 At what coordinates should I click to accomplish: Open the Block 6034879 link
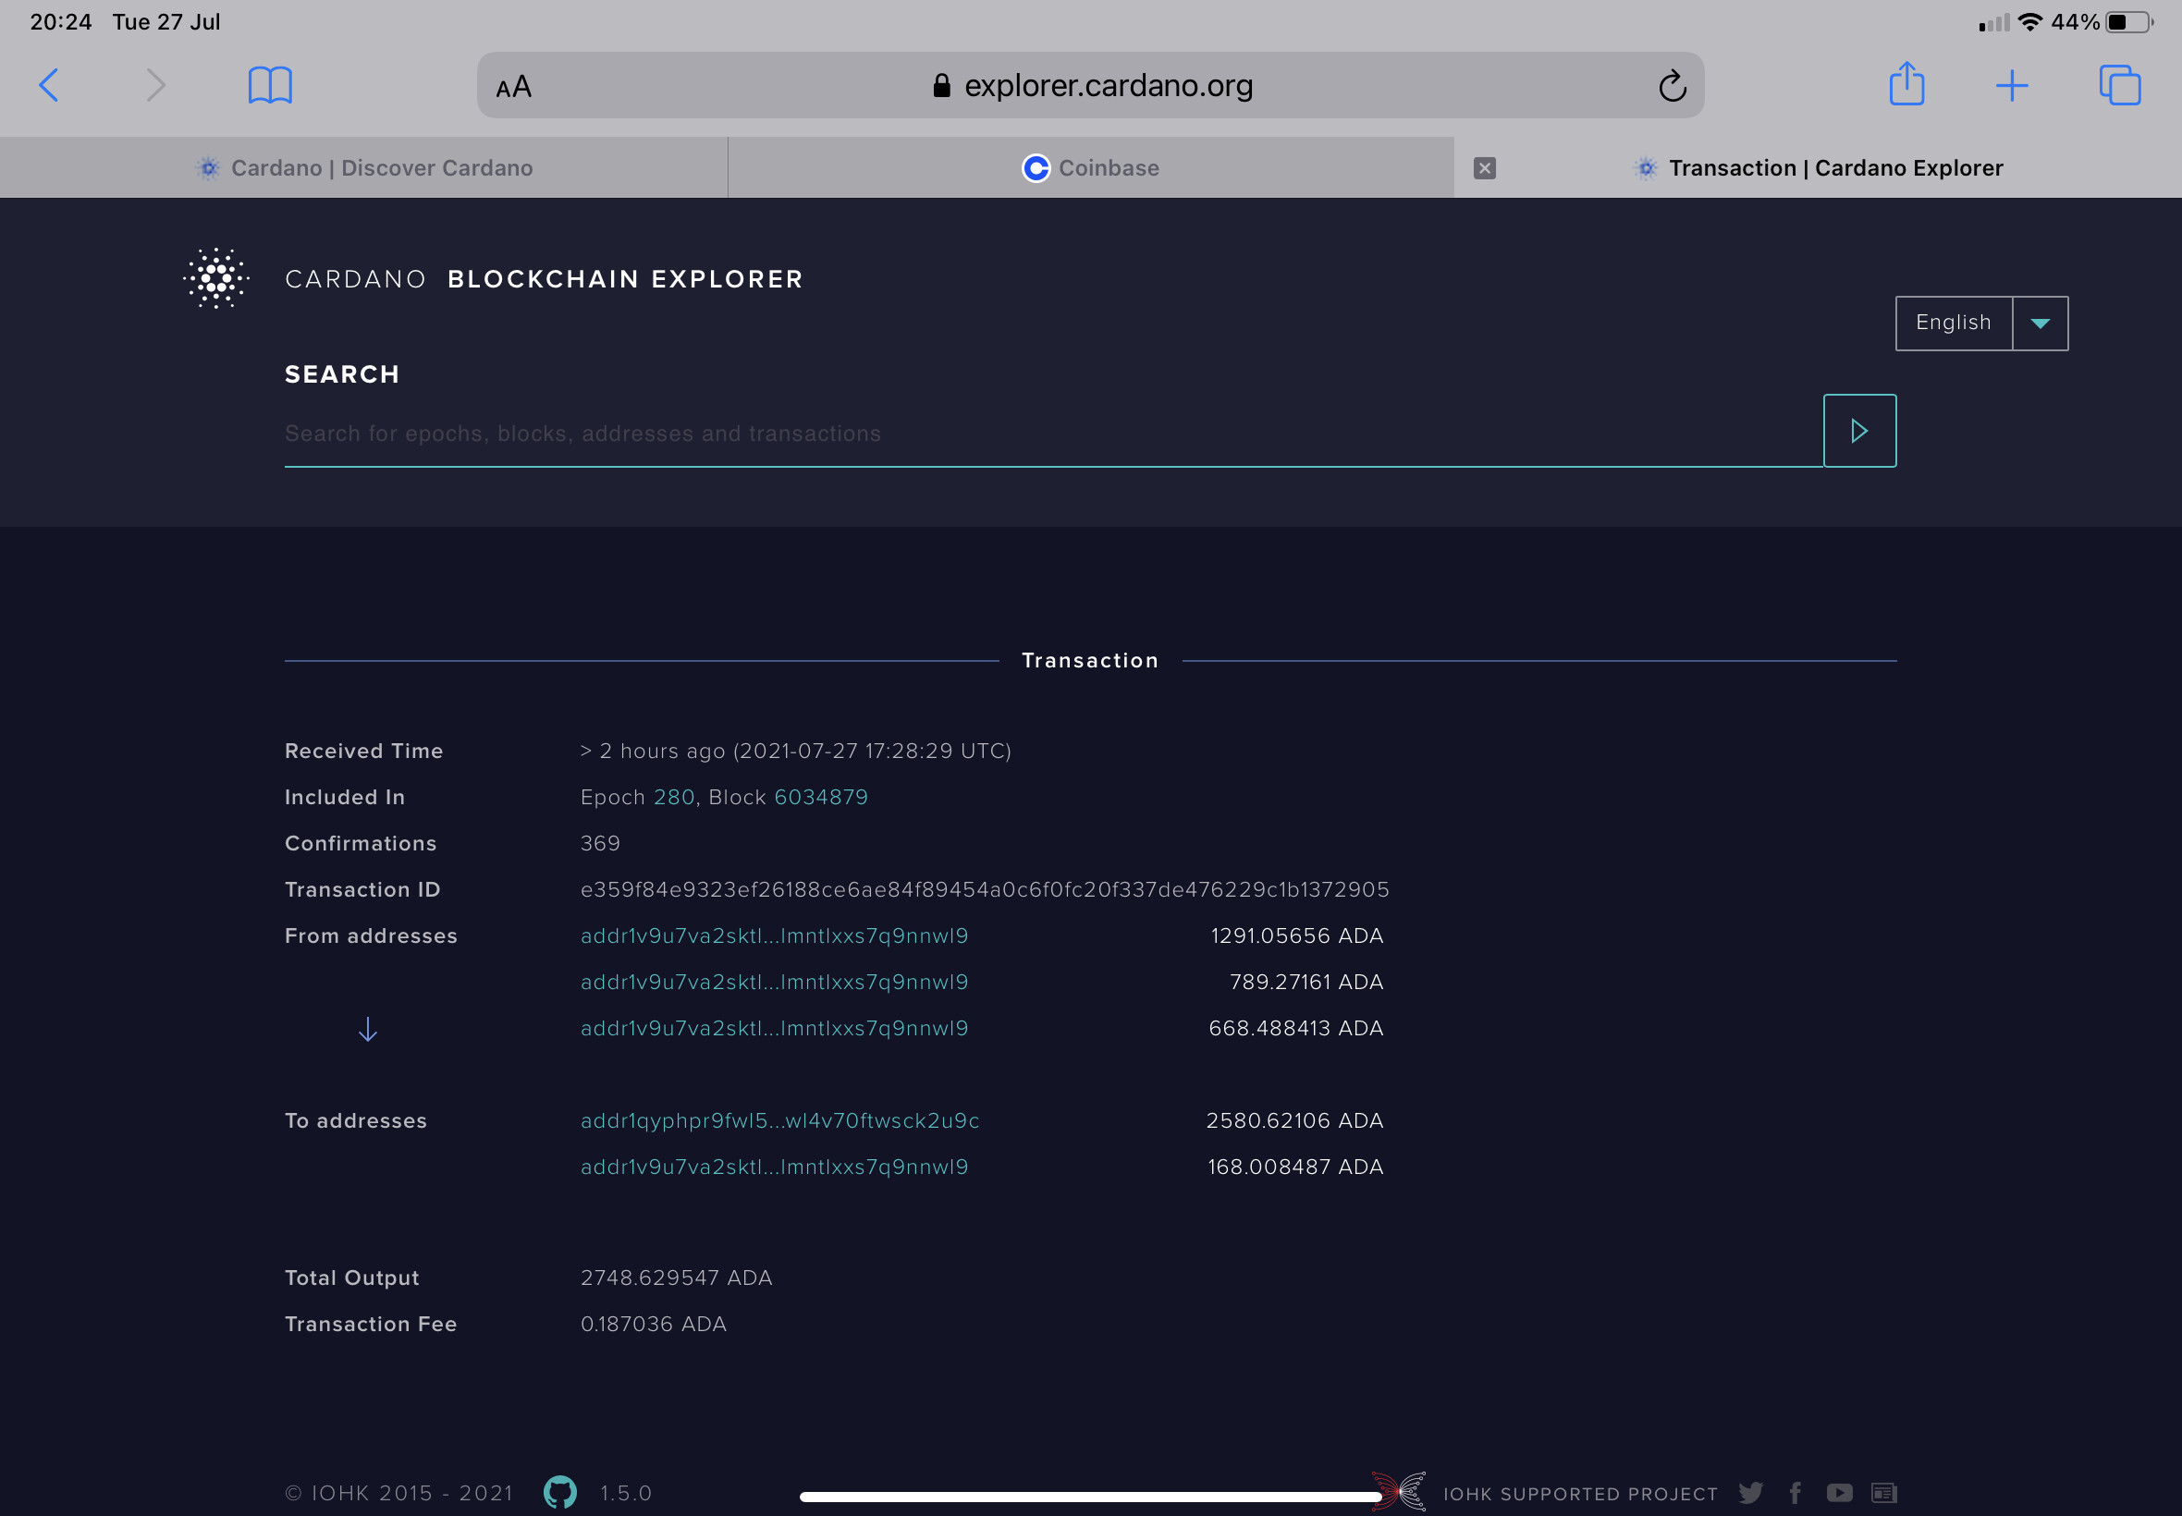(x=821, y=797)
